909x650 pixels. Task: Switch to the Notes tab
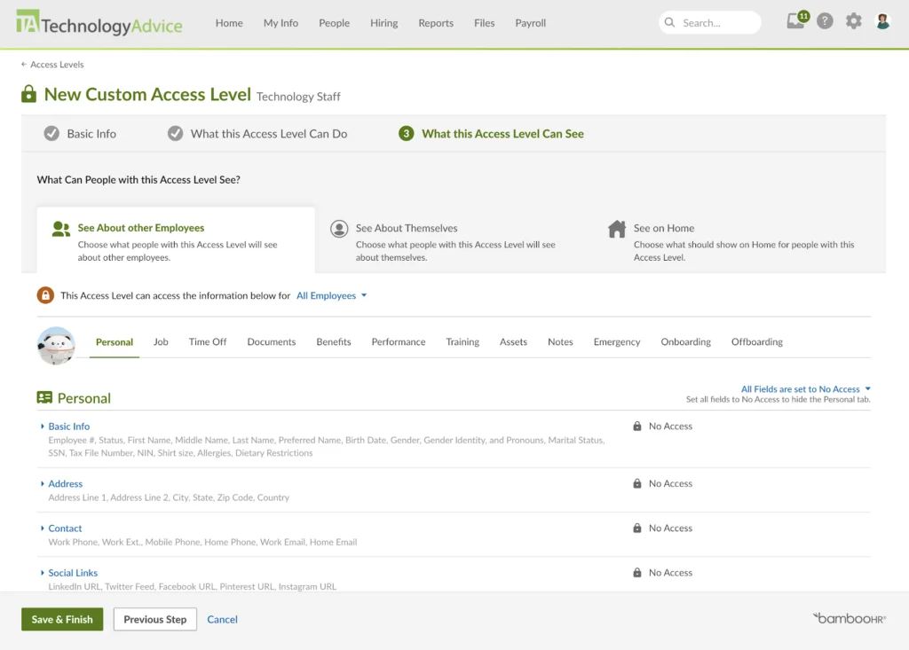(x=560, y=341)
